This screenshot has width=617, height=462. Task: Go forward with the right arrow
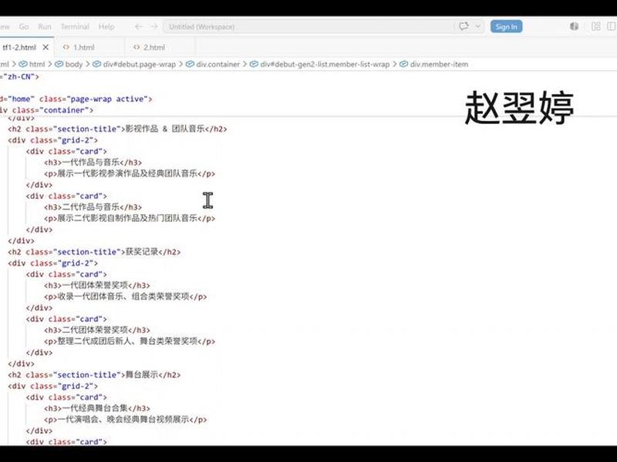(x=154, y=27)
